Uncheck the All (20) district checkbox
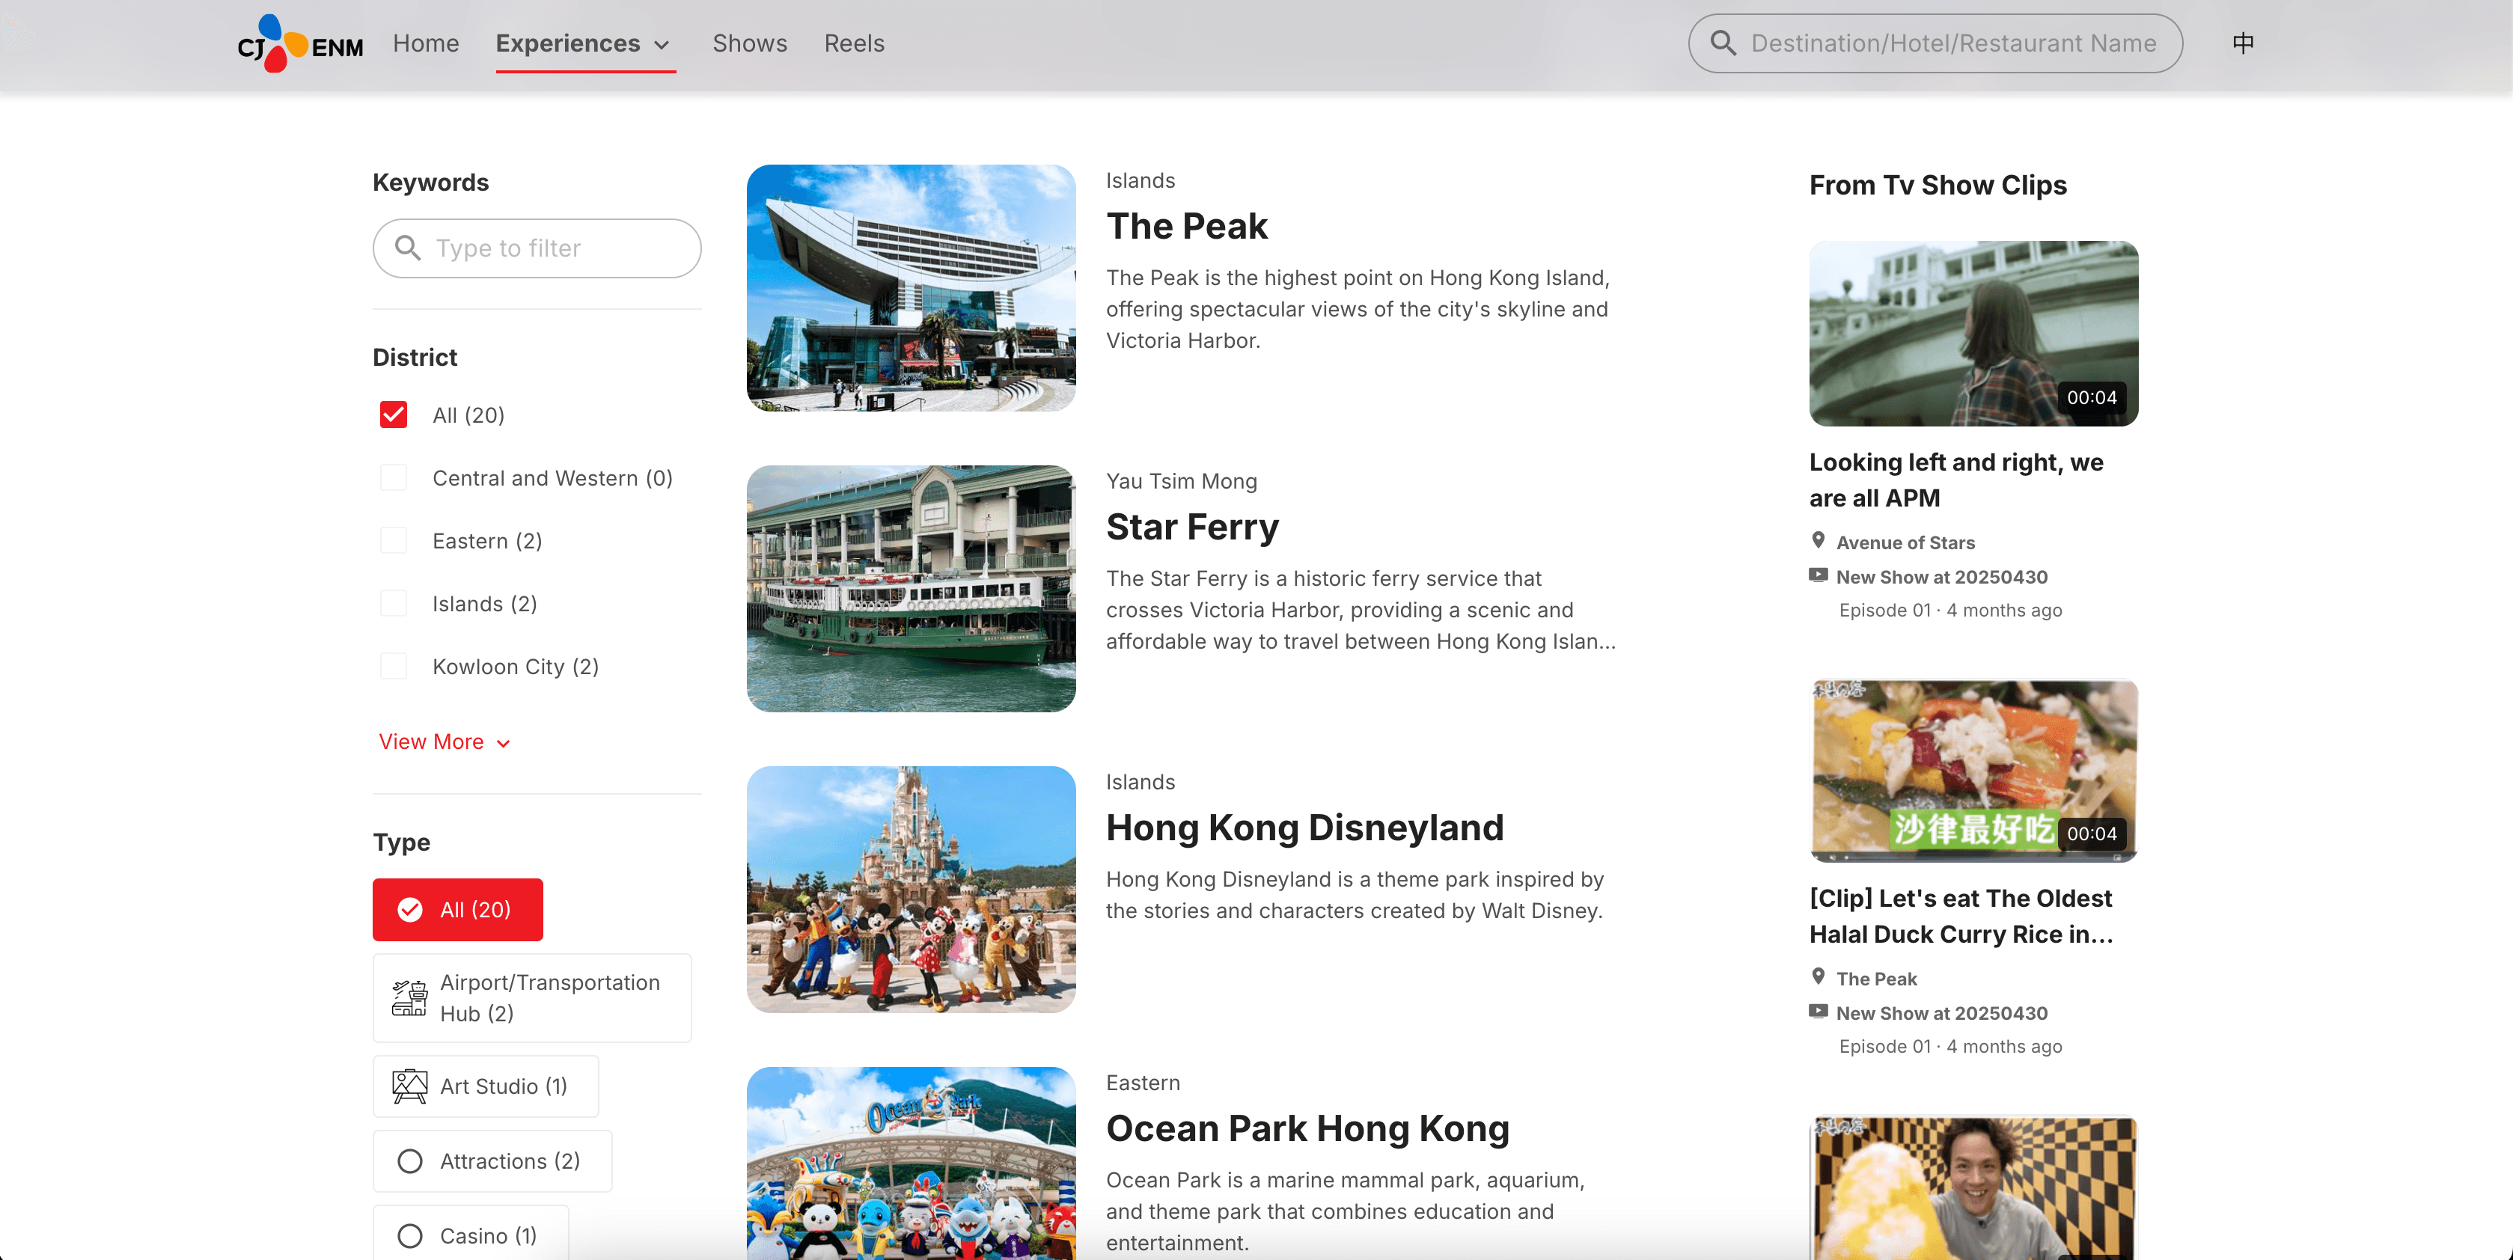The height and width of the screenshot is (1260, 2513). pos(394,415)
